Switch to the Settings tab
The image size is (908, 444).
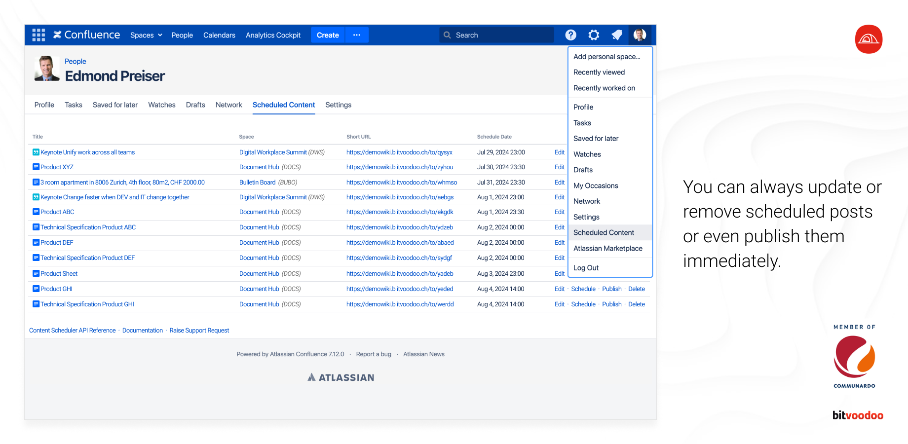339,105
